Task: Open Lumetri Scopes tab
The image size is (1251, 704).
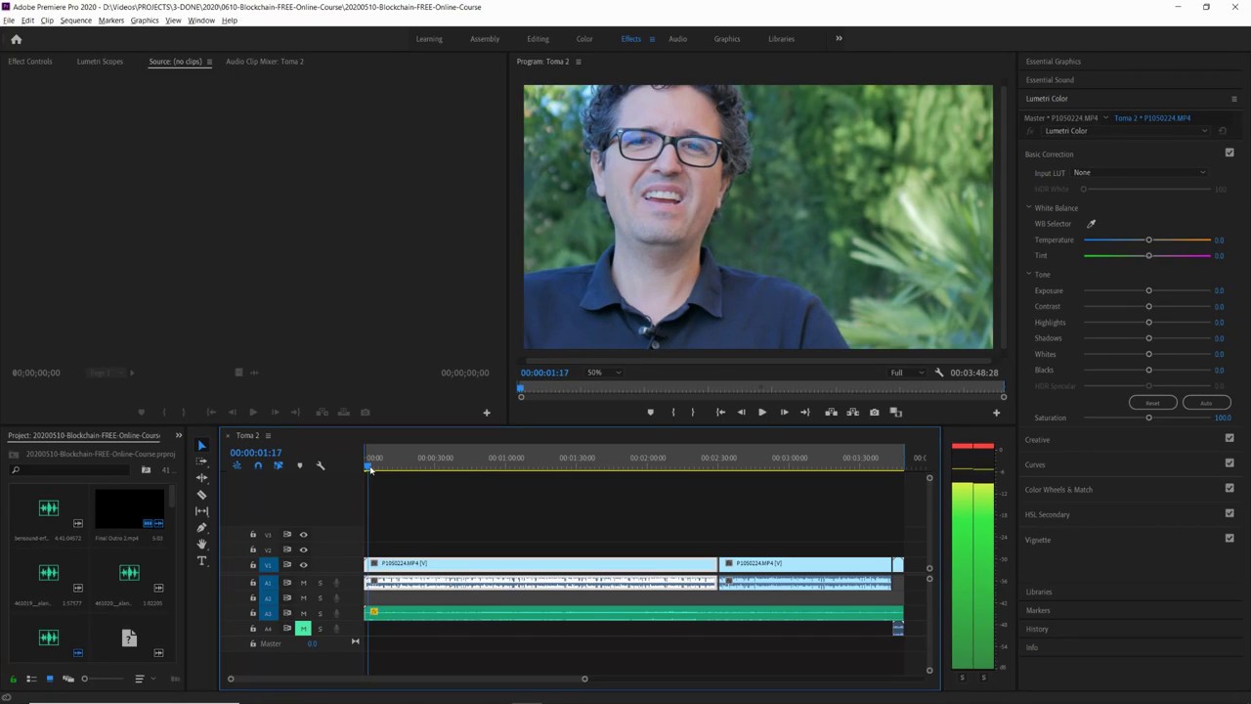Action: (x=100, y=62)
